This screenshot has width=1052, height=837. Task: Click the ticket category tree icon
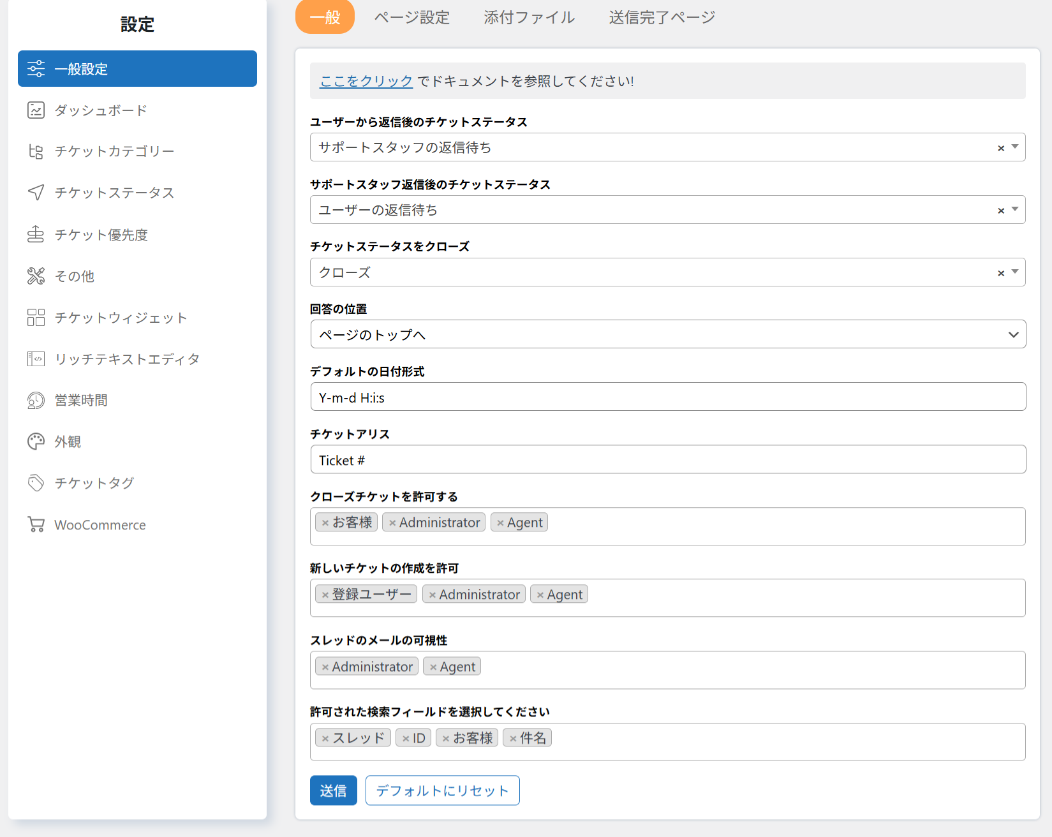click(36, 152)
